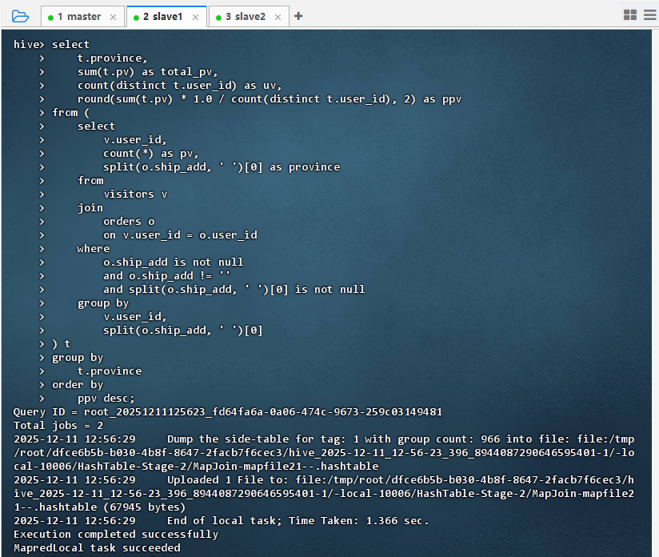Image resolution: width=659 pixels, height=557 pixels.
Task: Click the green status dot on slave2 tab
Action: click(x=218, y=18)
